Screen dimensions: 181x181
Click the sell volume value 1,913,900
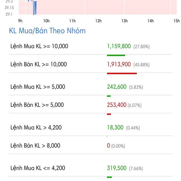[x=119, y=64]
